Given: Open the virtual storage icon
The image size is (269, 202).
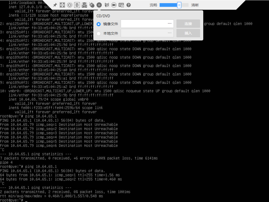Looking at the screenshot, I should 106,5.
